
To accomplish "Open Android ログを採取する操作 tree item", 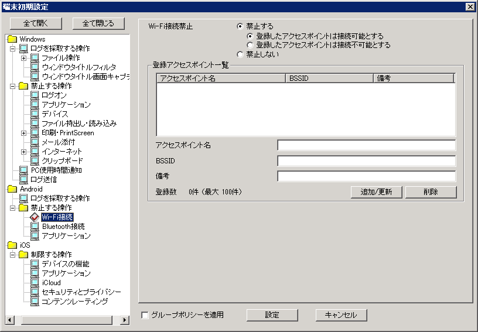I will click(60, 198).
